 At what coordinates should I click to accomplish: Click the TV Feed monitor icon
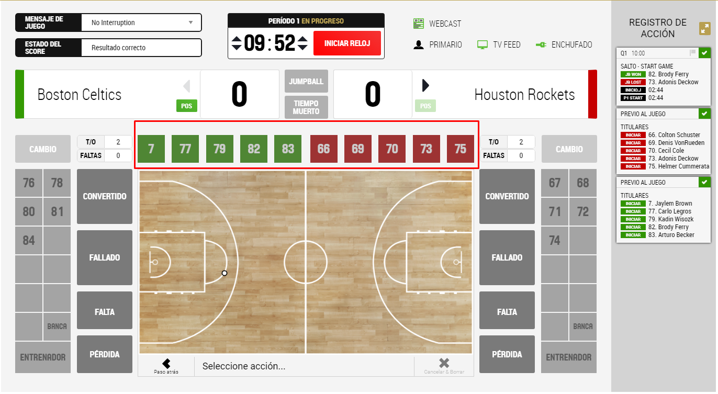483,45
